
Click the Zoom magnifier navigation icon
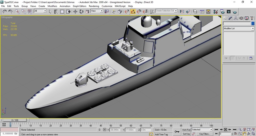click(240, 129)
